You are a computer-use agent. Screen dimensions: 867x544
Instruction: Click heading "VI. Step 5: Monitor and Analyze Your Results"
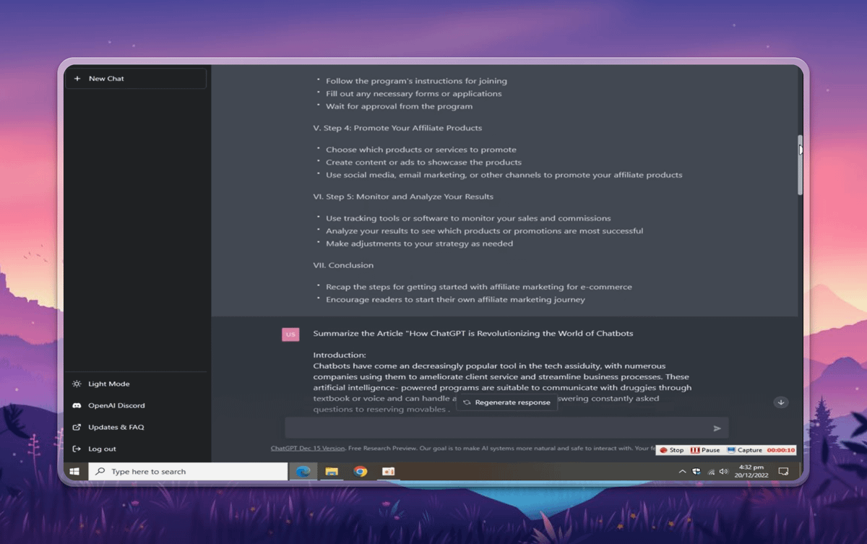403,197
